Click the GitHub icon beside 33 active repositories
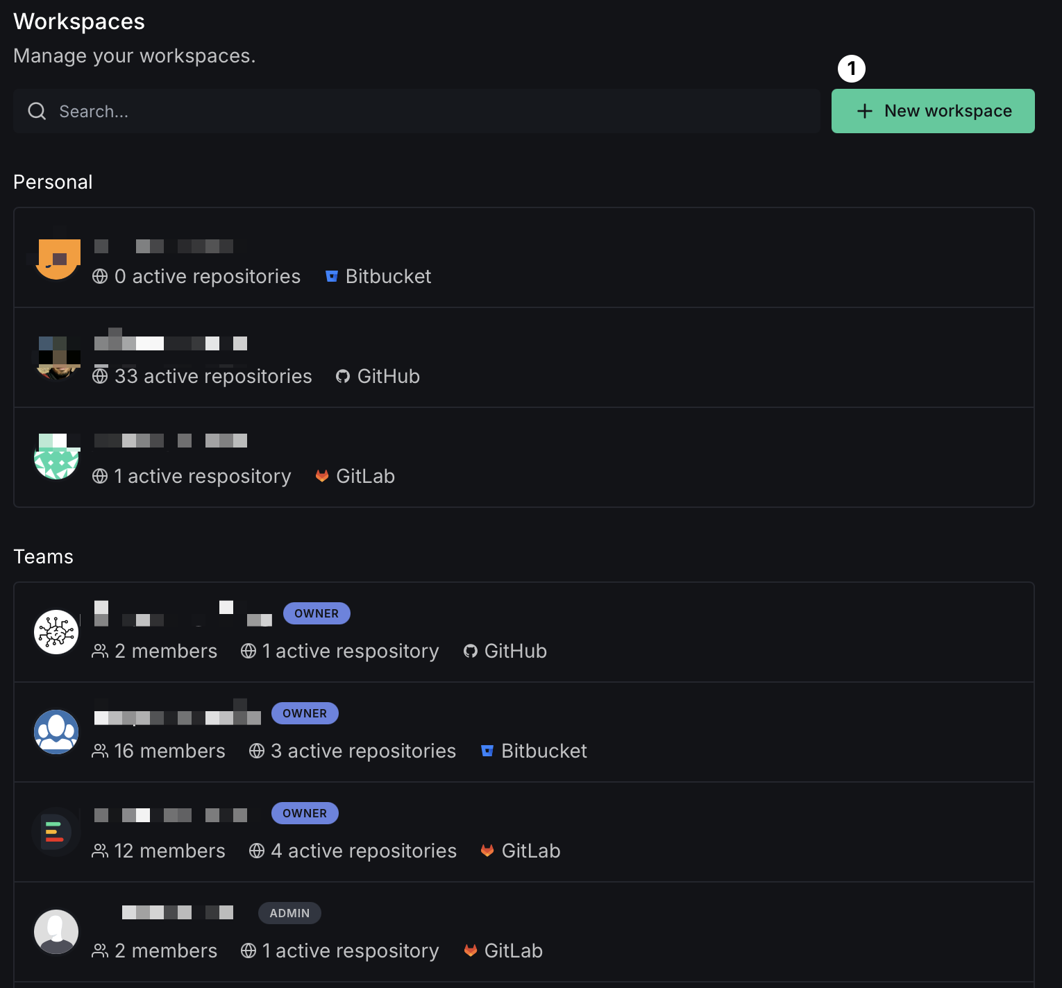This screenshot has height=988, width=1062. tap(342, 377)
